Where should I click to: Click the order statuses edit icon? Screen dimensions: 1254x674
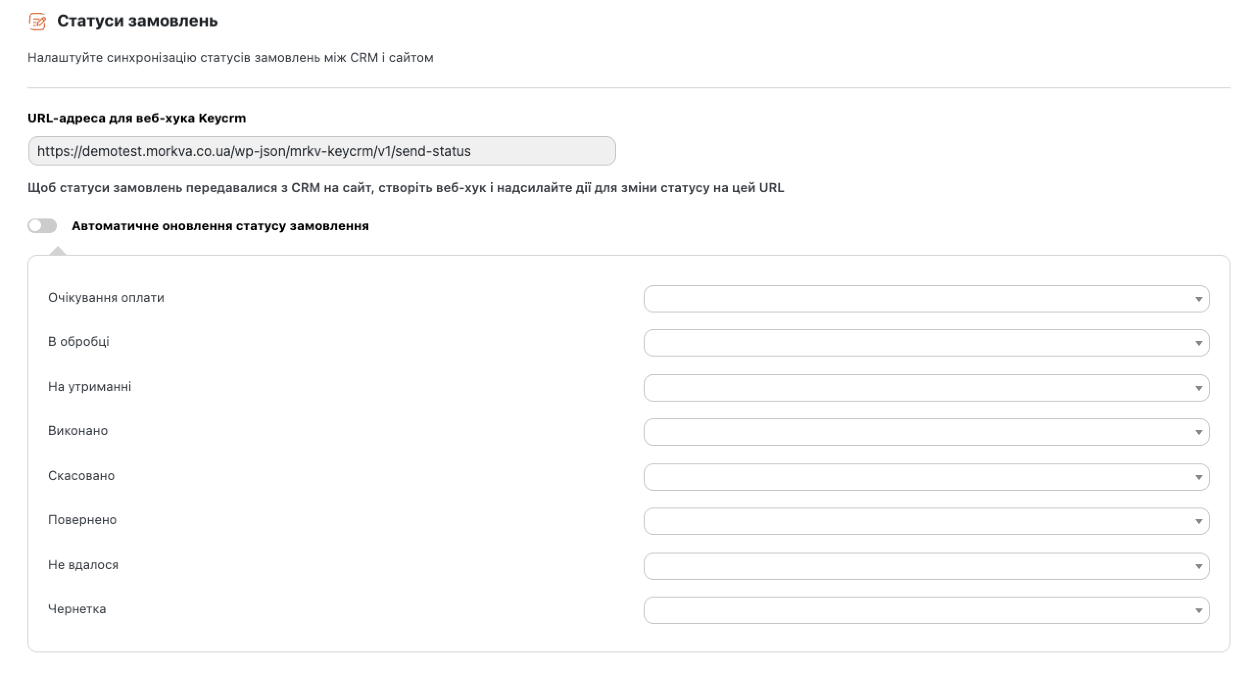[37, 22]
